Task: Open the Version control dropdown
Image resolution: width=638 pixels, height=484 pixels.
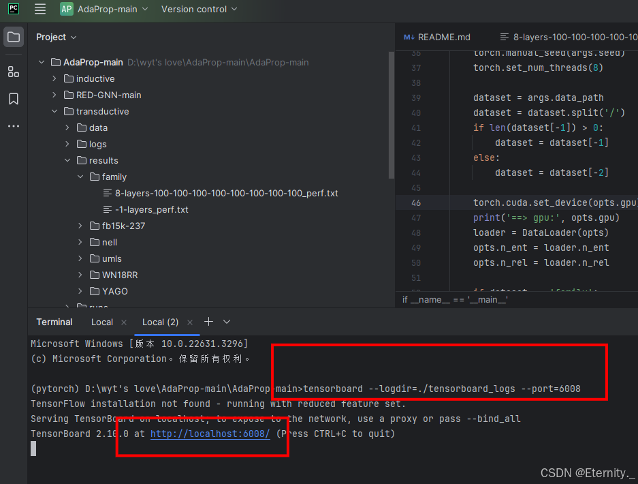Action: [199, 9]
